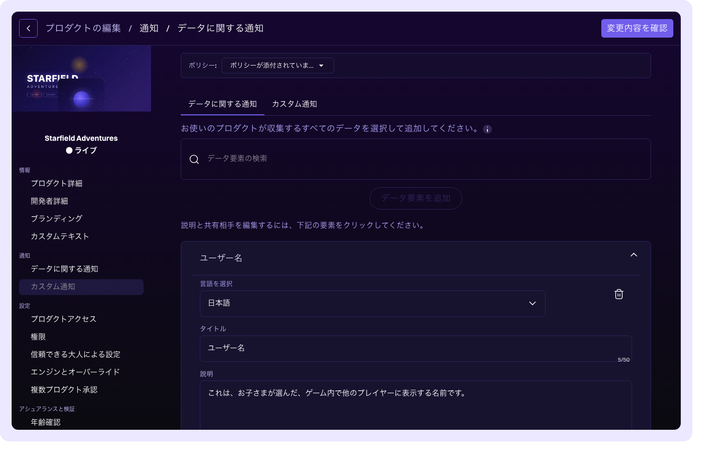Open エンジンとオーバーライド in sidebar

[75, 372]
